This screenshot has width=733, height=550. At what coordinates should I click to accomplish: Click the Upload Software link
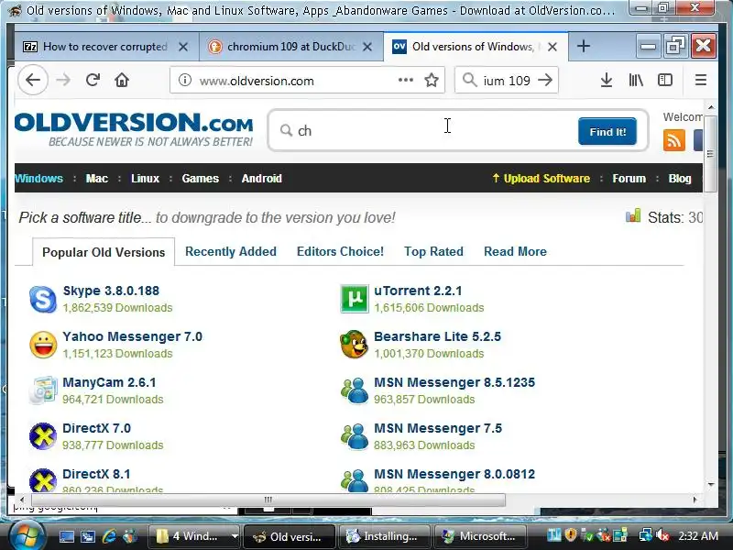541,178
